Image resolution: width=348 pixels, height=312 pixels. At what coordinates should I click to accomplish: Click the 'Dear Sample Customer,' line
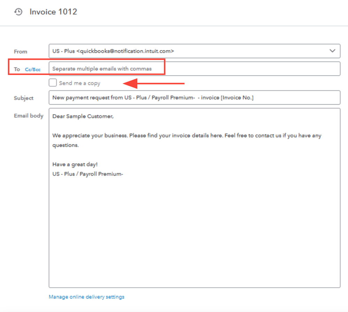tap(83, 116)
